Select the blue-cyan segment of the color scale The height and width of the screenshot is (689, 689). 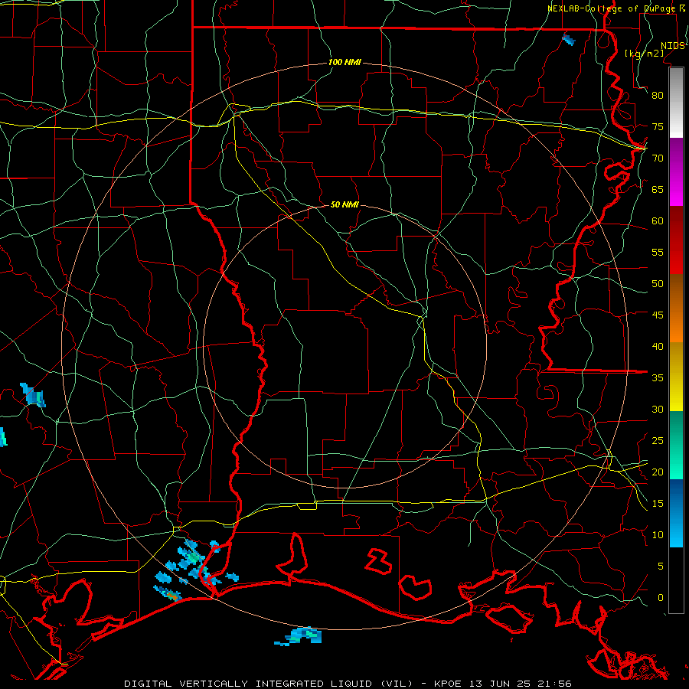click(x=676, y=513)
